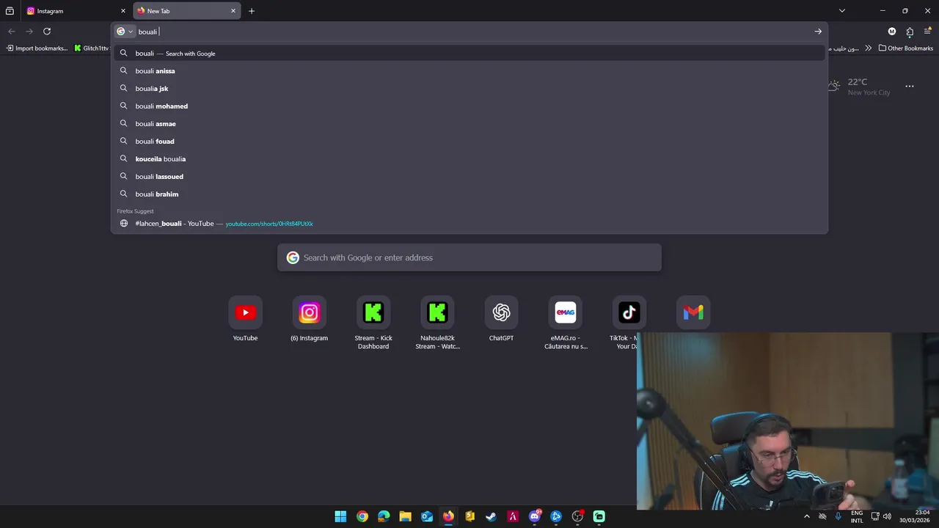Open the list all tabs dropdown
This screenshot has width=939, height=528.
point(842,11)
